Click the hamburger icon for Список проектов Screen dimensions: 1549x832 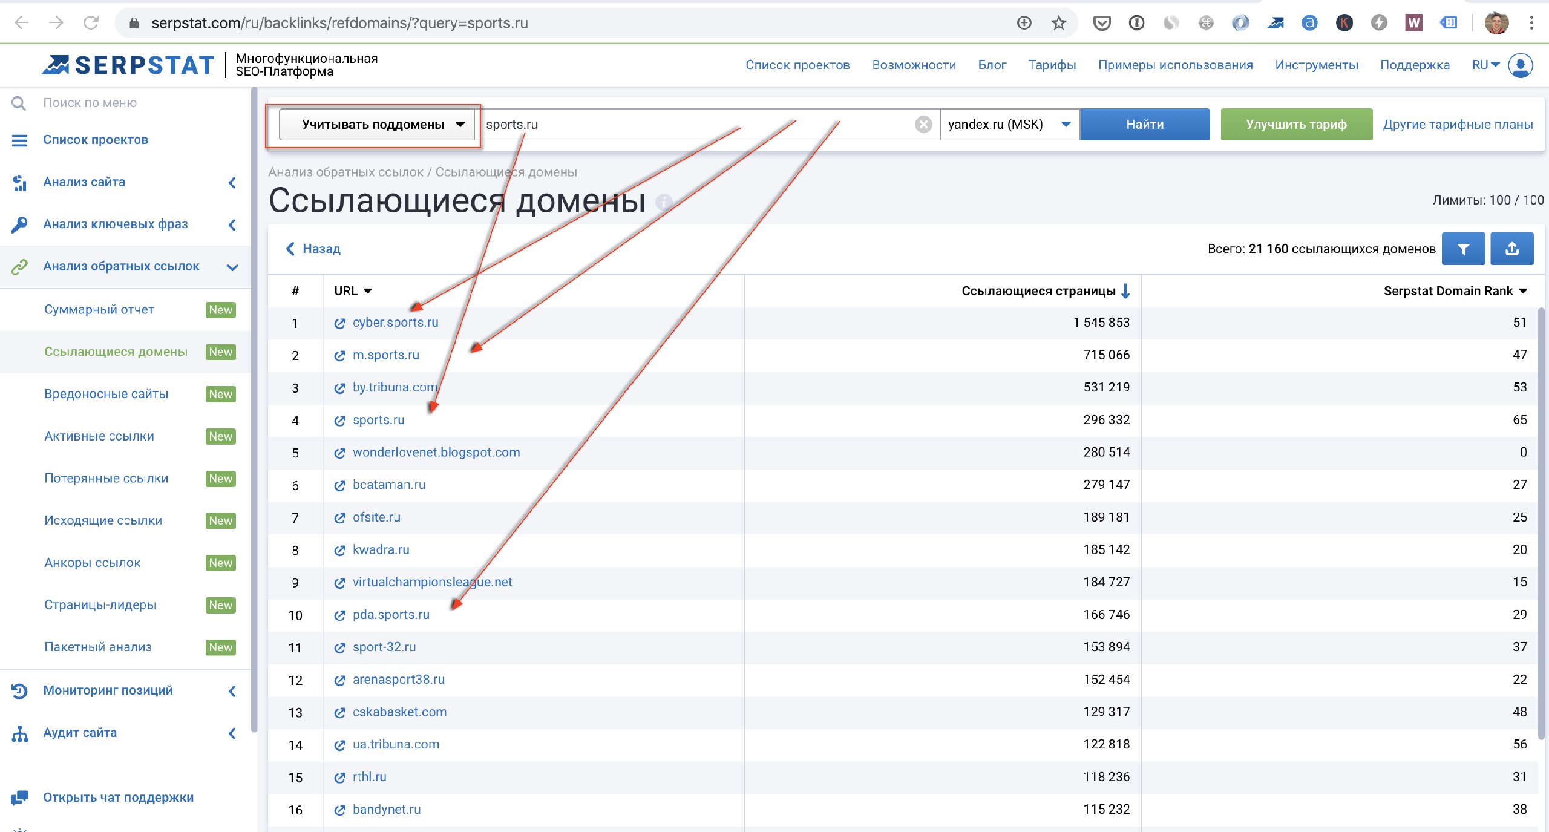[x=19, y=140]
